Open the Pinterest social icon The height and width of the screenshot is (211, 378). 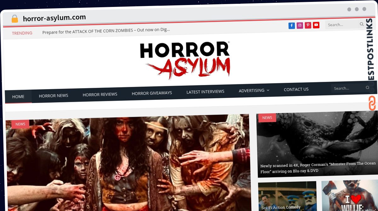(308, 25)
